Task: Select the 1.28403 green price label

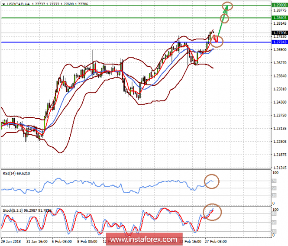Action: pos(278,18)
